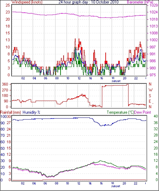This screenshot has height=191, width=159.
Task: Click the W compass label
Action: 150,90
